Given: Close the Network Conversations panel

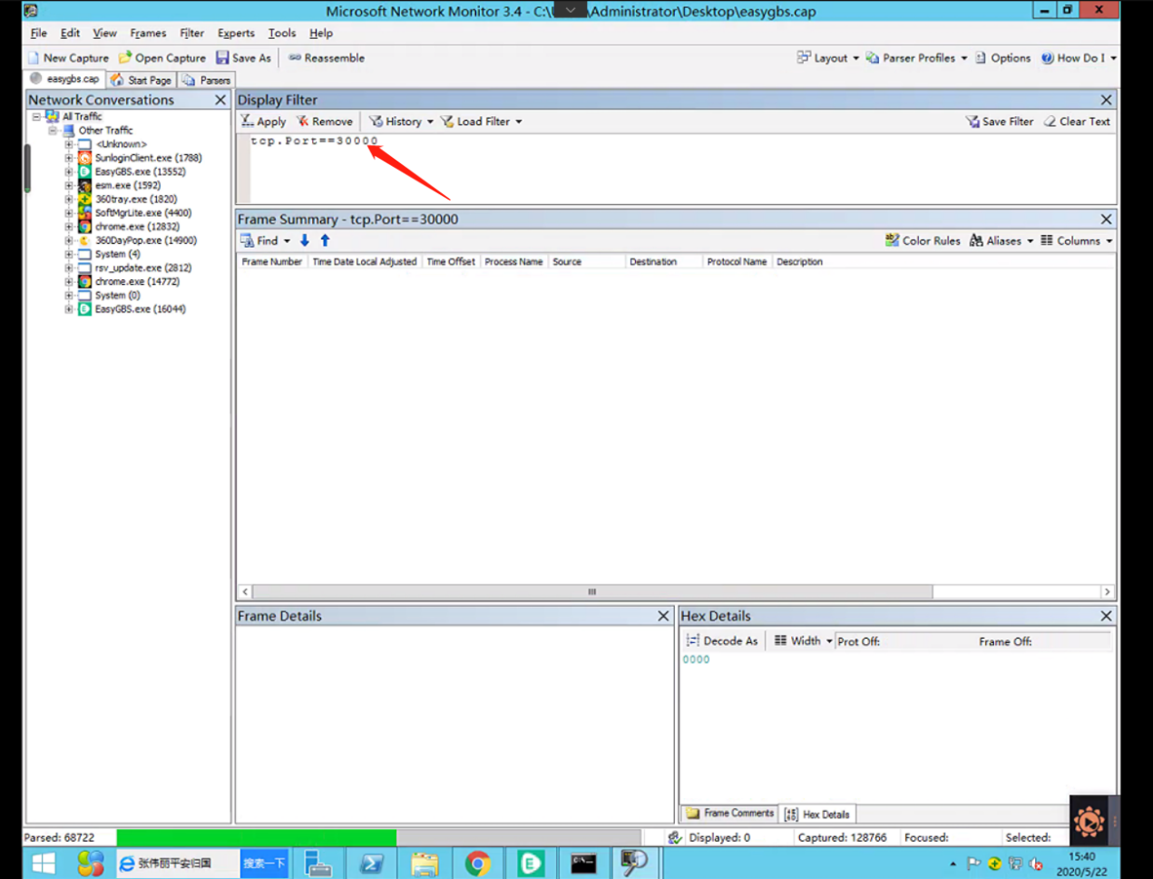Looking at the screenshot, I should click(x=220, y=100).
